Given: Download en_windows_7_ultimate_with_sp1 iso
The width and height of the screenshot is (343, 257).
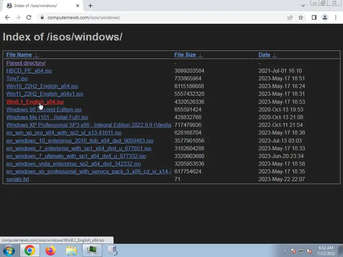Looking at the screenshot, I should 76,156.
